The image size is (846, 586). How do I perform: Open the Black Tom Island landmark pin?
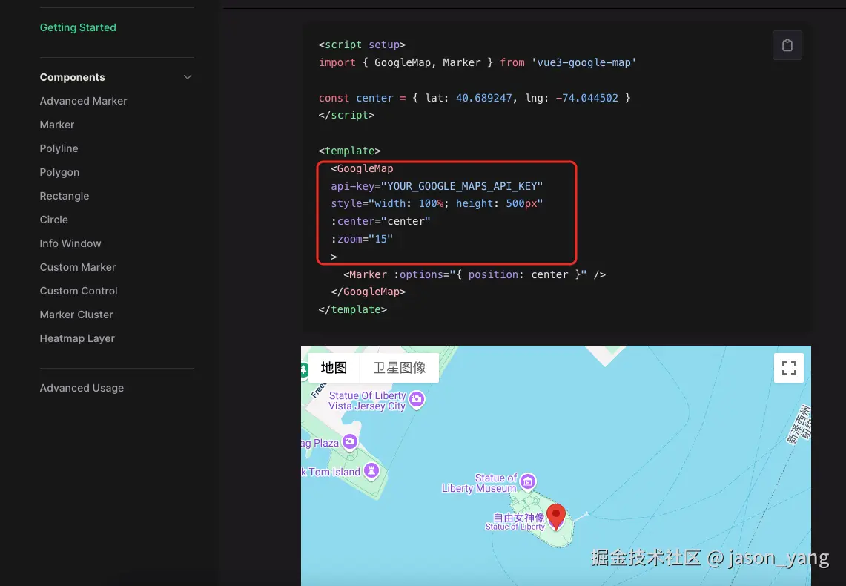pos(371,470)
